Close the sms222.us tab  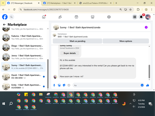coord(111,3)
